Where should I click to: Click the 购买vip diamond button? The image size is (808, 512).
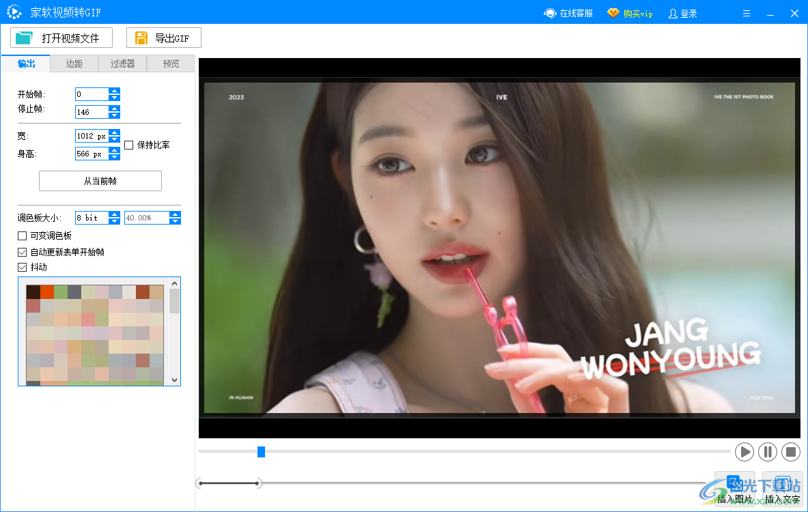pos(630,14)
